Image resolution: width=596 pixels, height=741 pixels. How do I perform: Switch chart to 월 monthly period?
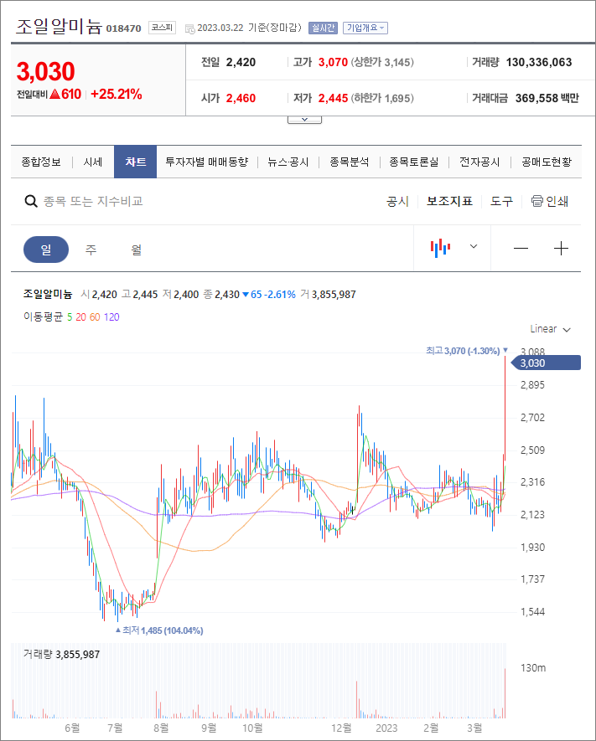(x=137, y=250)
